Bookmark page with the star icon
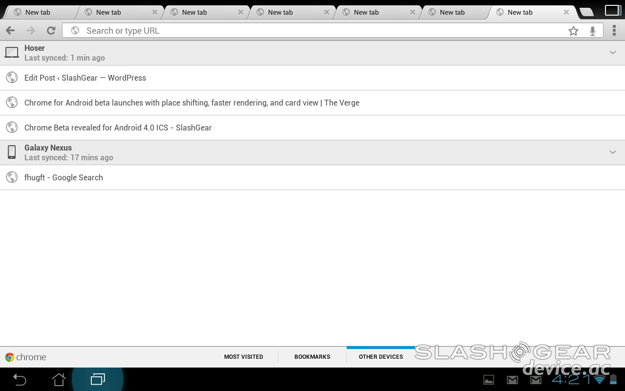The image size is (625, 391). click(573, 31)
